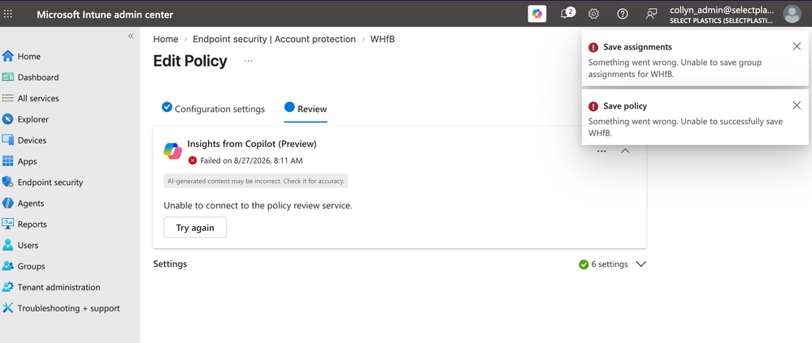The height and width of the screenshot is (343, 812).
Task: Click the Home breadcrumb link
Action: click(x=166, y=39)
